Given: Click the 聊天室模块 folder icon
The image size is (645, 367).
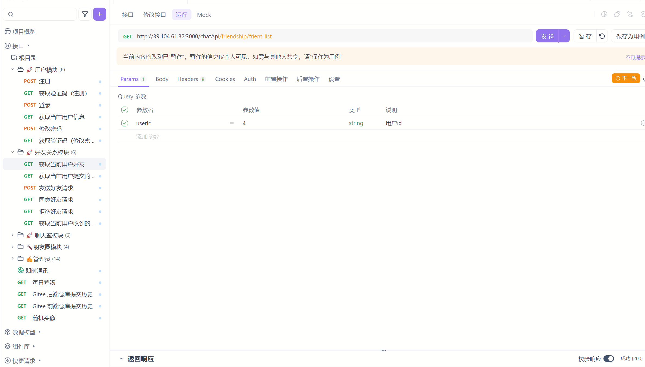Looking at the screenshot, I should [x=20, y=235].
